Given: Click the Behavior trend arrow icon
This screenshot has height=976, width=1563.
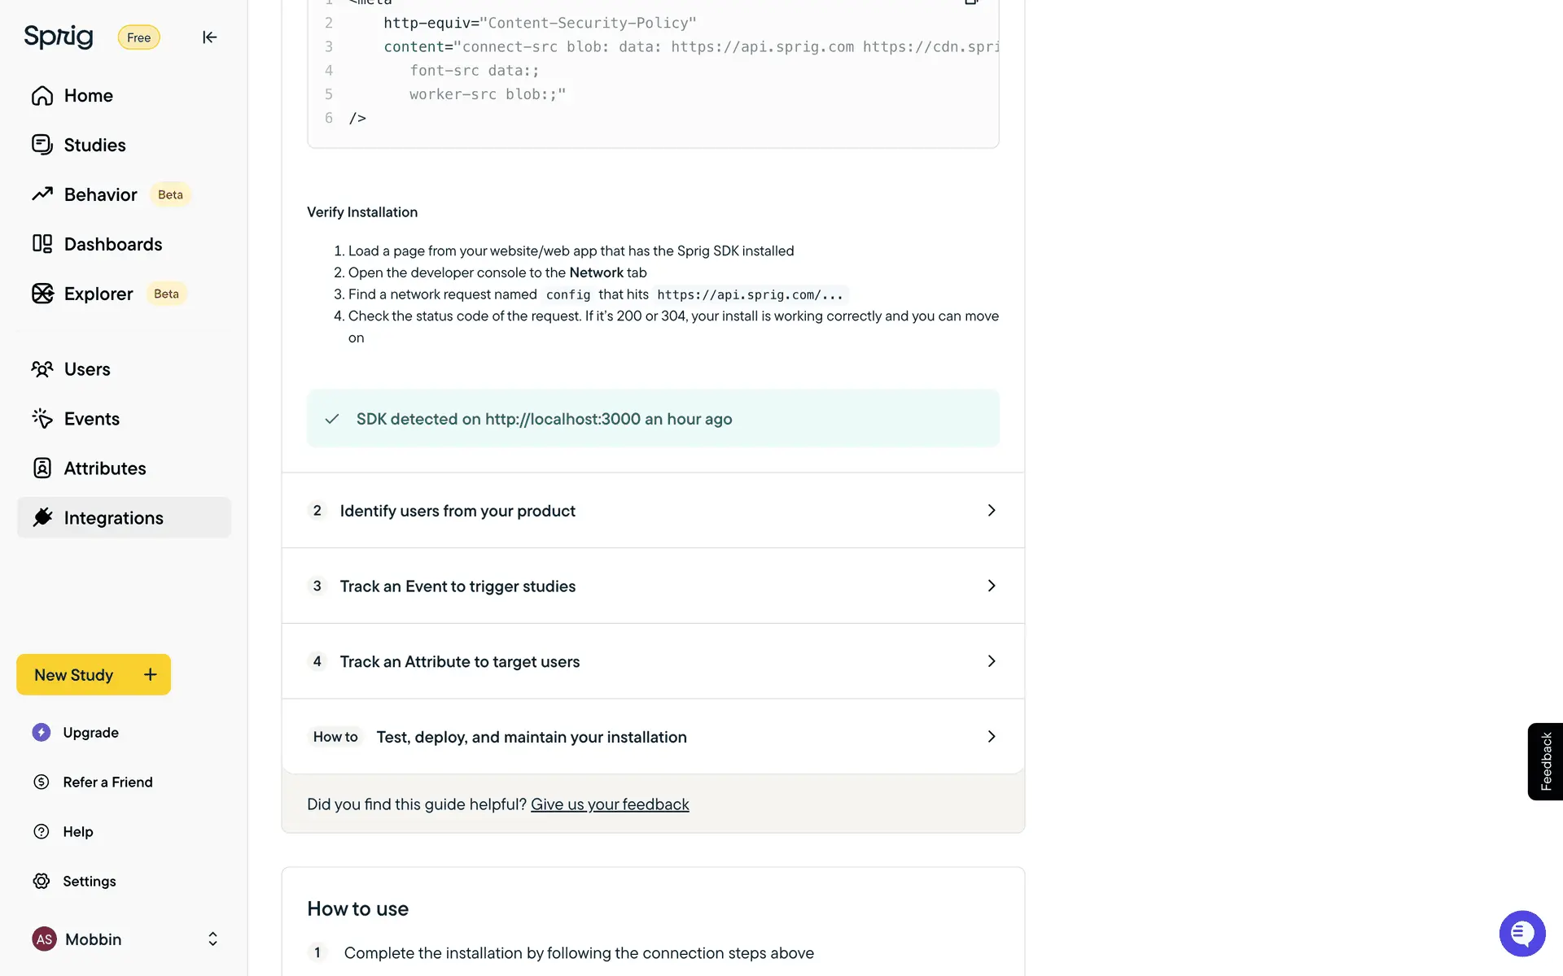Looking at the screenshot, I should [x=42, y=194].
